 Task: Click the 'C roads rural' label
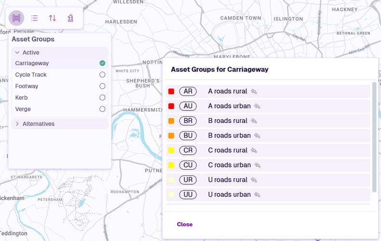pos(227,150)
